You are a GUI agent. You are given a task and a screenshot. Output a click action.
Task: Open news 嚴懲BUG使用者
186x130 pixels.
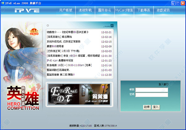click(x=55, y=46)
